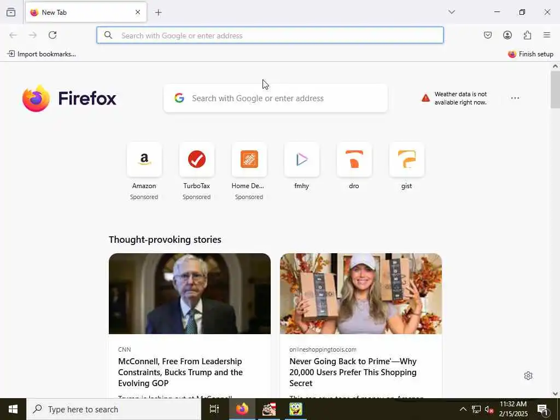Open Never Going Back to Prime headline
This screenshot has height=420, width=560.
point(353,372)
